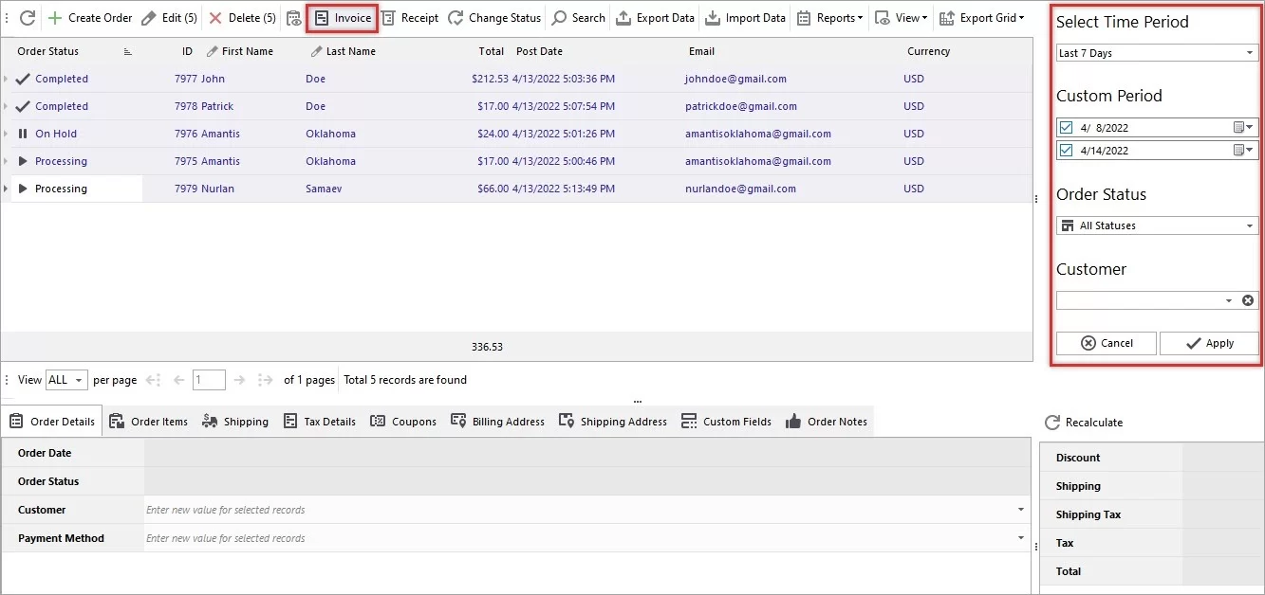Expand the Reports dropdown in the toolbar
1265x595 pixels.
click(830, 17)
